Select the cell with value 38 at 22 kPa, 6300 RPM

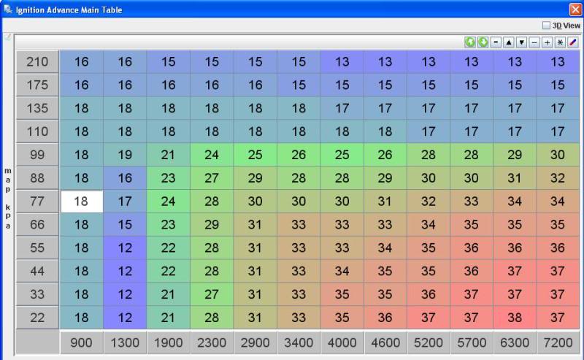[515, 318]
